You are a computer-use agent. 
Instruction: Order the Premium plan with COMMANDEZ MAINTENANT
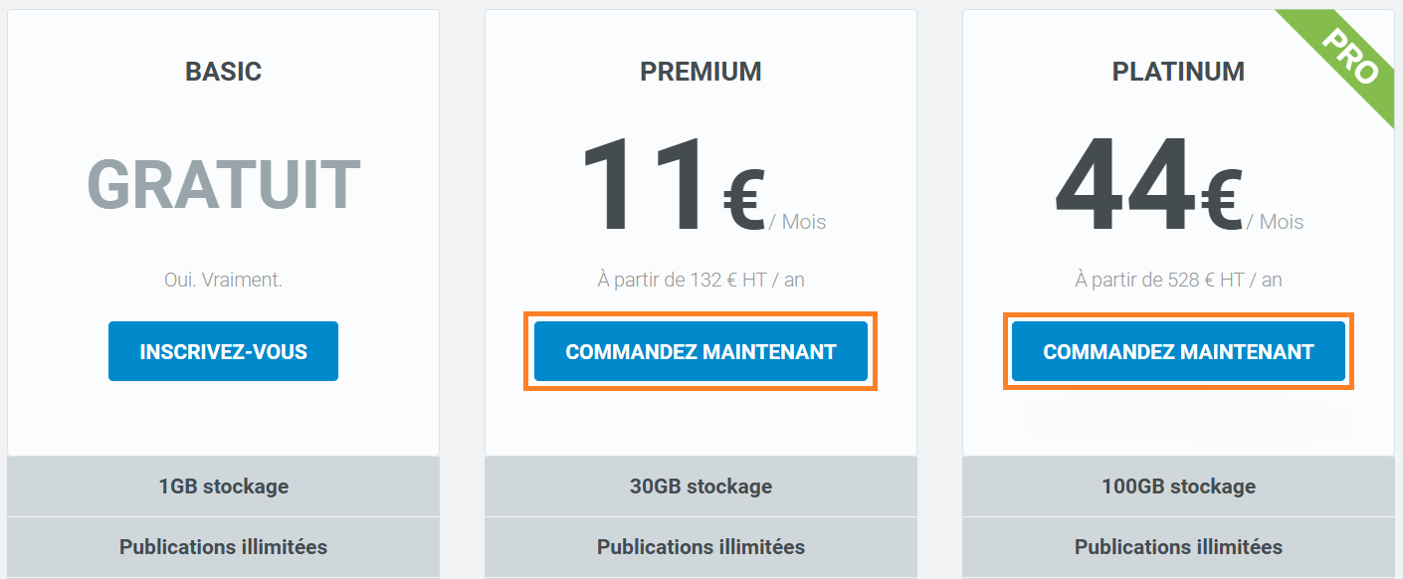tap(701, 351)
